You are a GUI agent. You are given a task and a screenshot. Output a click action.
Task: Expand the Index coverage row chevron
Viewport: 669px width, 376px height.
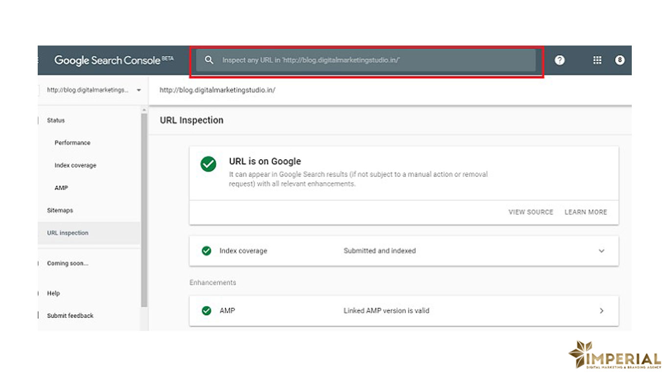pos(601,251)
